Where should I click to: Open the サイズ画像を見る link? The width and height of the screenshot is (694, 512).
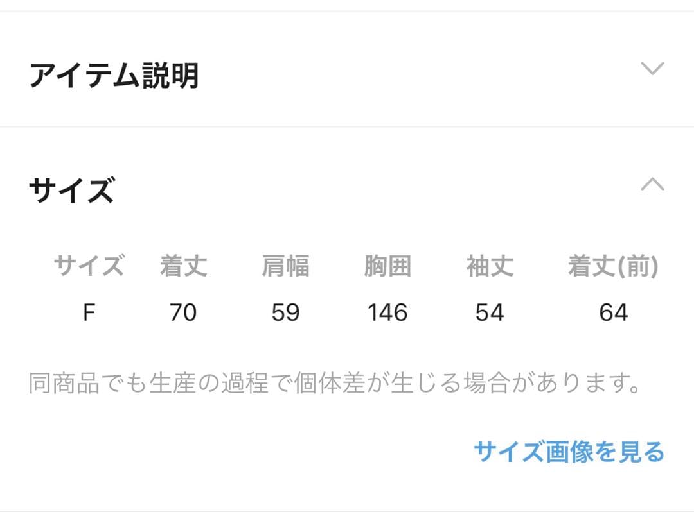click(x=569, y=452)
